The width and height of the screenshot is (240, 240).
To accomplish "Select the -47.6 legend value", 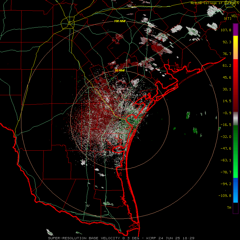I will click(226, 149).
